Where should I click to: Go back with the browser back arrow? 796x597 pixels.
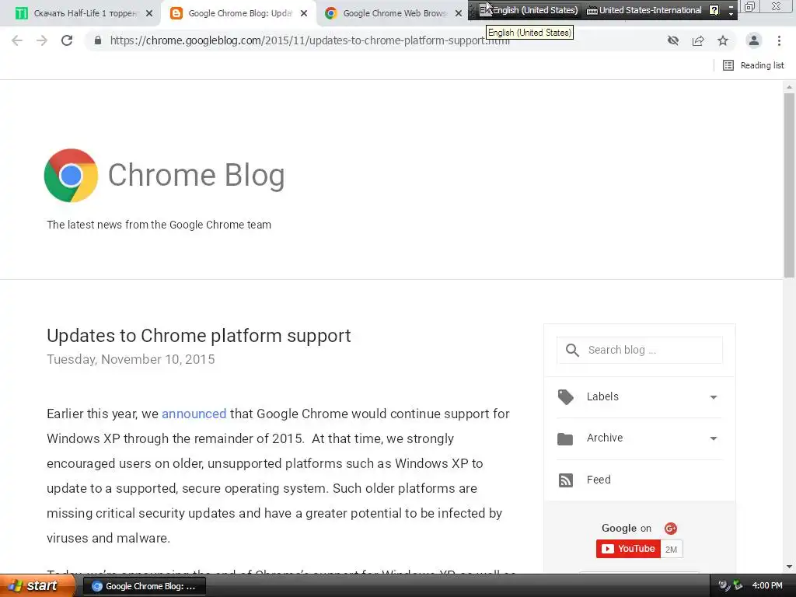pos(17,40)
